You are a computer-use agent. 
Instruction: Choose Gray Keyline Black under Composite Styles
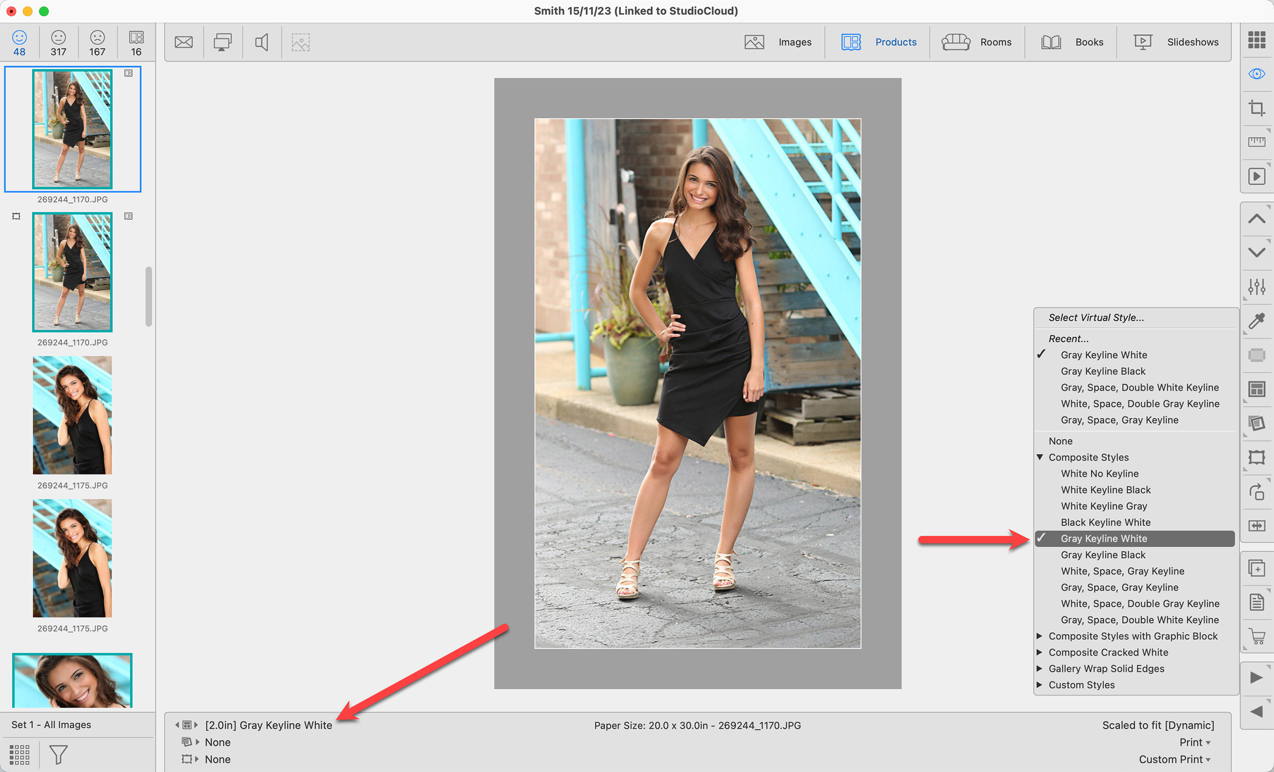(x=1103, y=555)
